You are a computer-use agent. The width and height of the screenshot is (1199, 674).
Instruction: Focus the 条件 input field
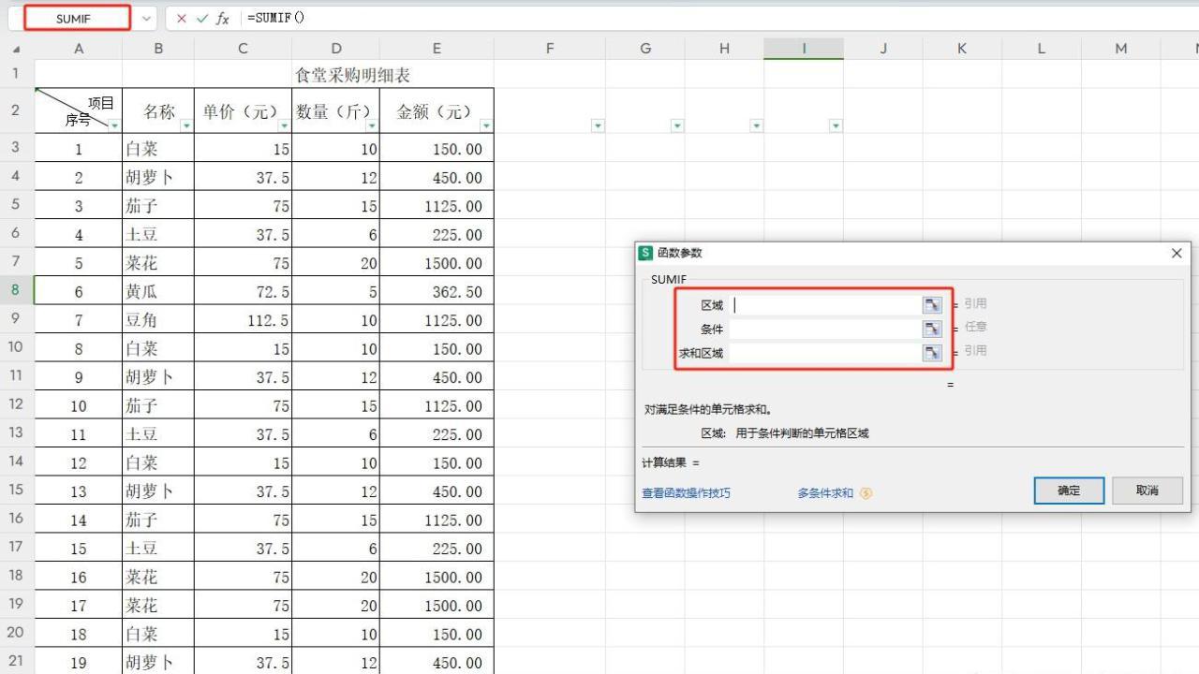tap(825, 329)
